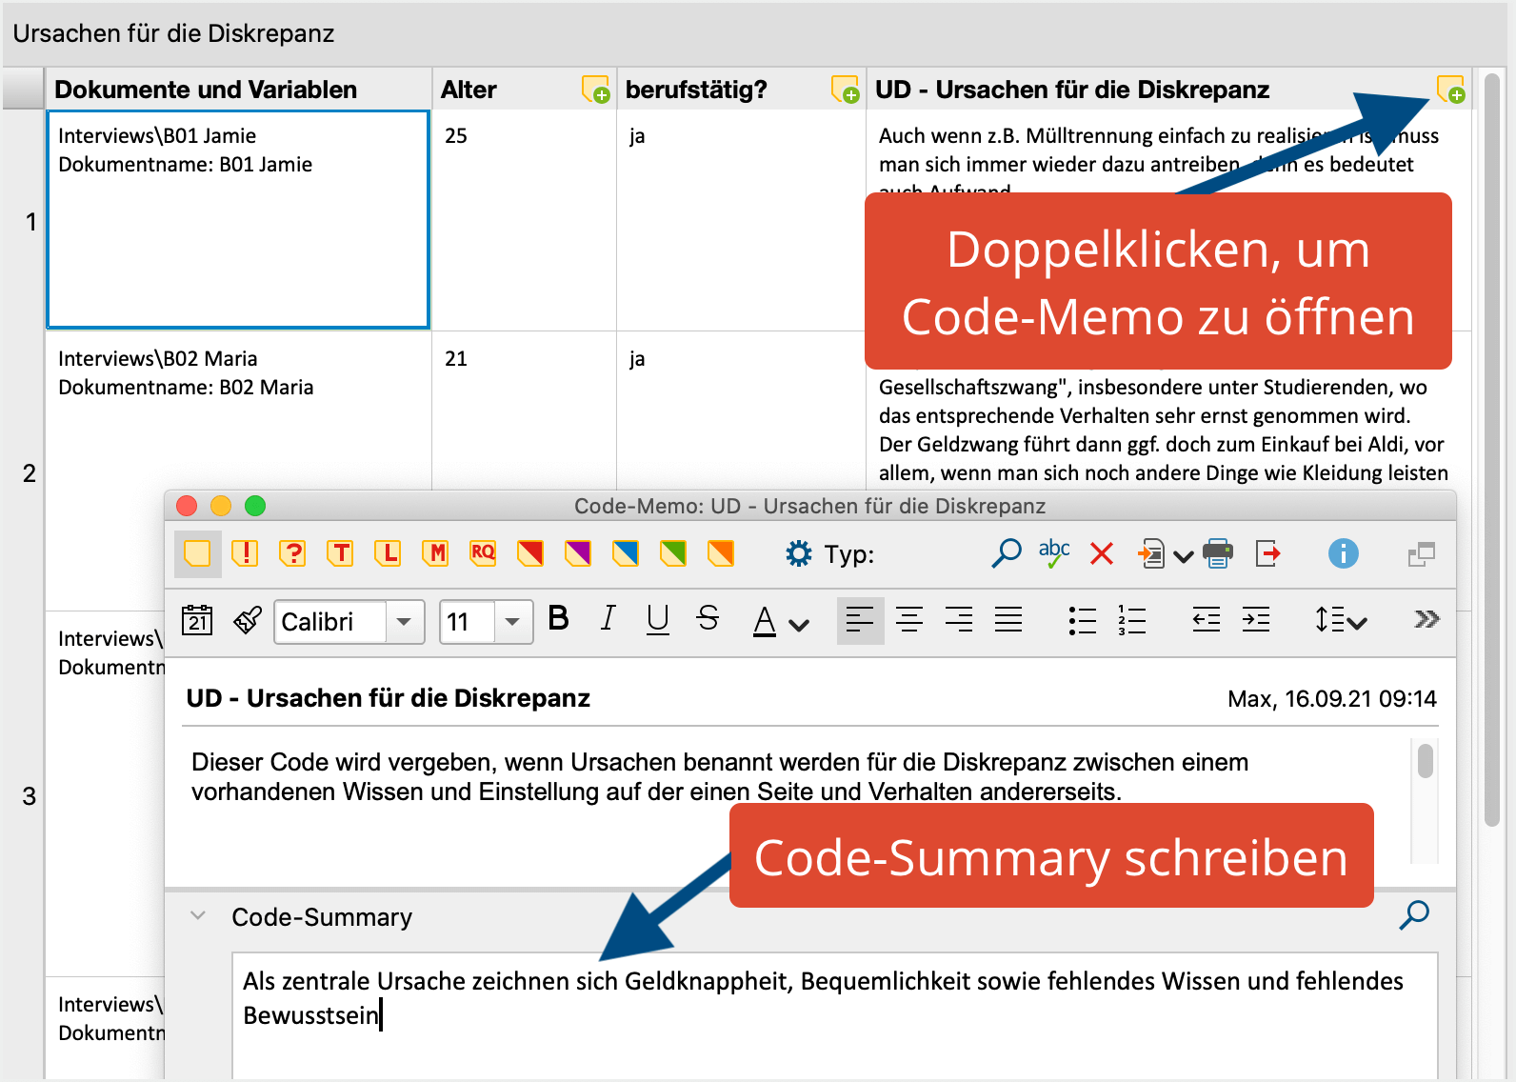The width and height of the screenshot is (1516, 1082).
Task: Click the Alter column memo icon
Action: pos(595,90)
